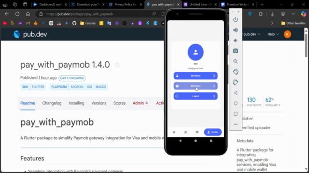309x173 pixels.
Task: Click the Dart 3 compatible badge
Action: [72, 78]
